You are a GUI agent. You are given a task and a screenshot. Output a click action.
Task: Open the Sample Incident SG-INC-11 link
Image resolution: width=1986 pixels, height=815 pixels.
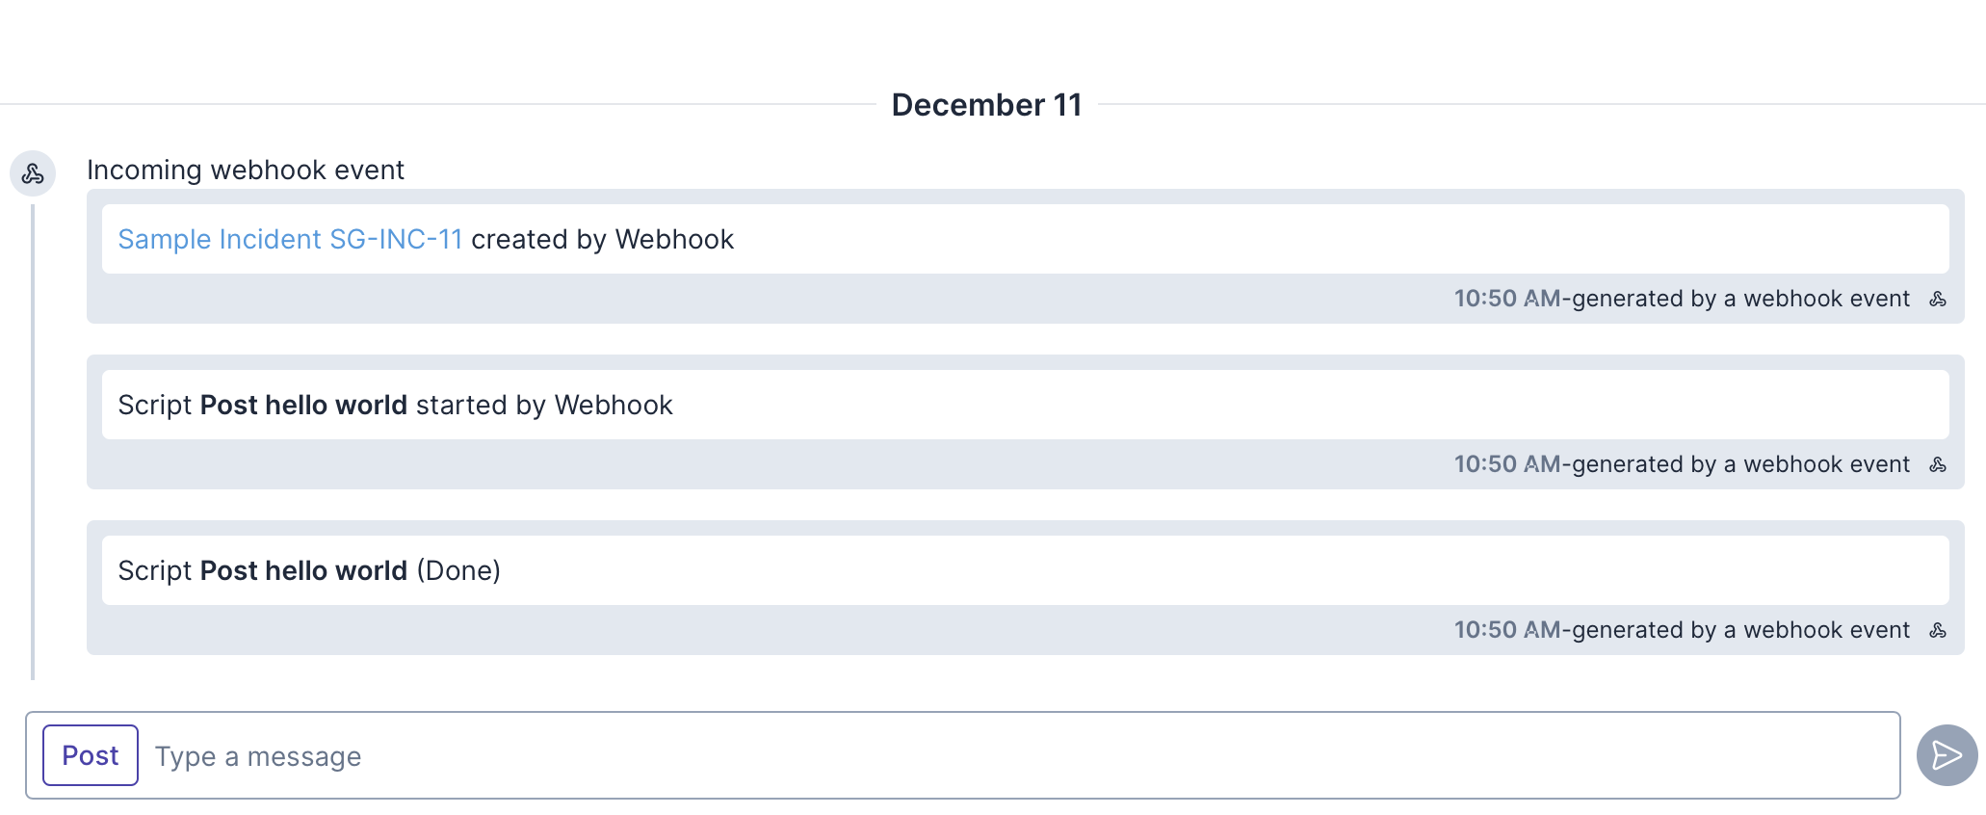290,240
